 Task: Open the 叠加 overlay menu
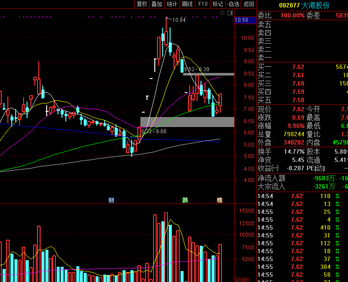pyautogui.click(x=157, y=4)
